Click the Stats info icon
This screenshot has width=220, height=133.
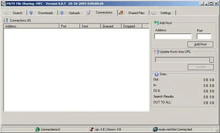point(156,74)
